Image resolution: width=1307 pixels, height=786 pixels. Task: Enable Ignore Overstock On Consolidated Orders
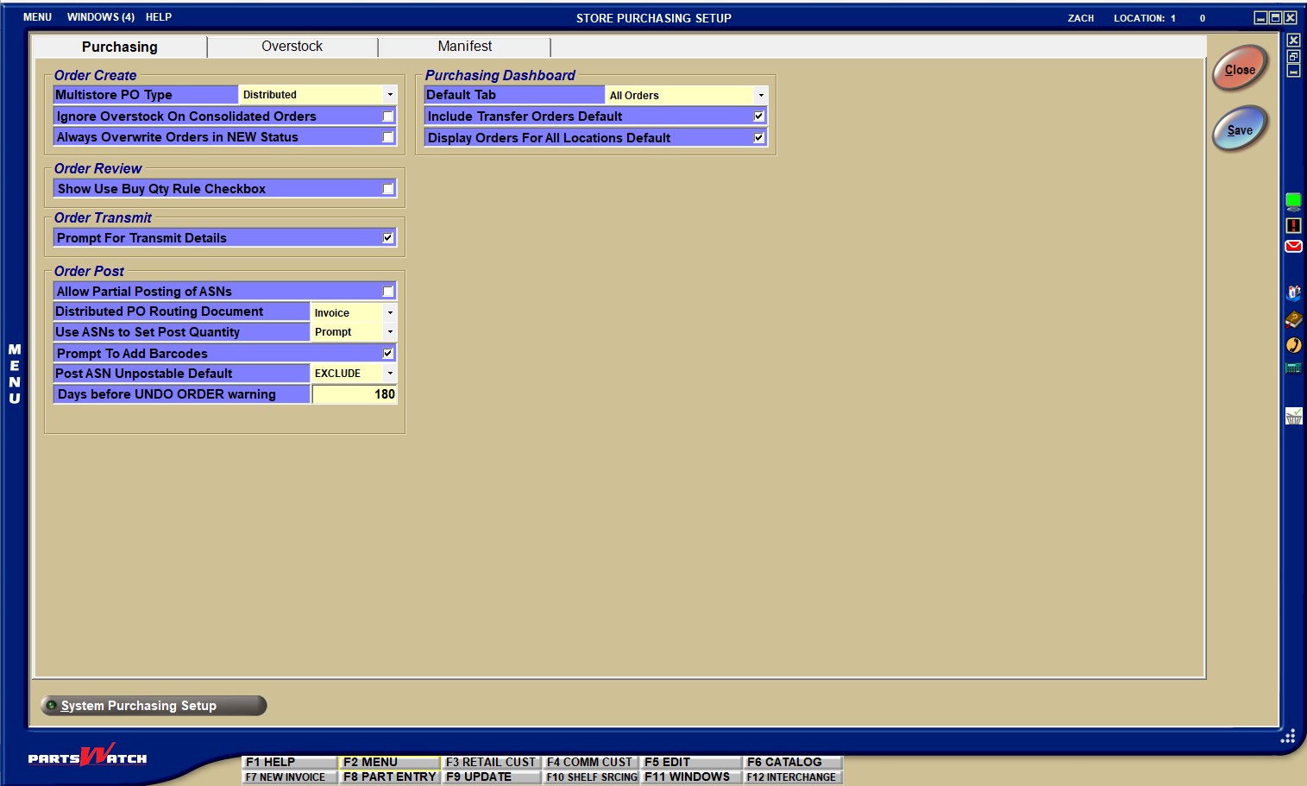[x=388, y=116]
